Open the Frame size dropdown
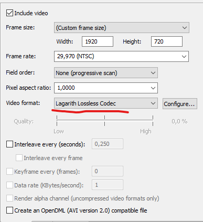The image size is (203, 222). [122, 28]
